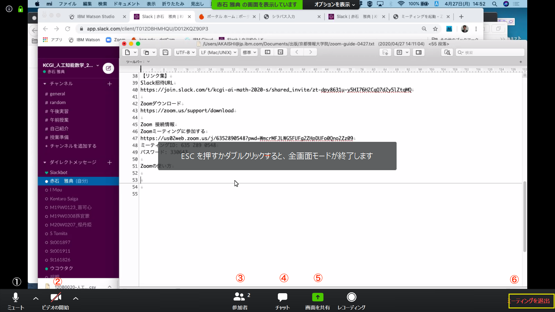
Task: Open audio options arrow beside Mute
Action: pos(36,298)
